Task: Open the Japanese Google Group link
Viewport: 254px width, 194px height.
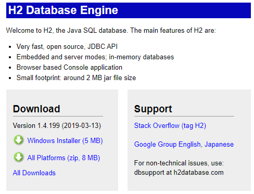Action: pos(219,145)
